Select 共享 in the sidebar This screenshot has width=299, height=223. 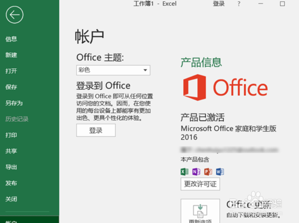coord(11,151)
